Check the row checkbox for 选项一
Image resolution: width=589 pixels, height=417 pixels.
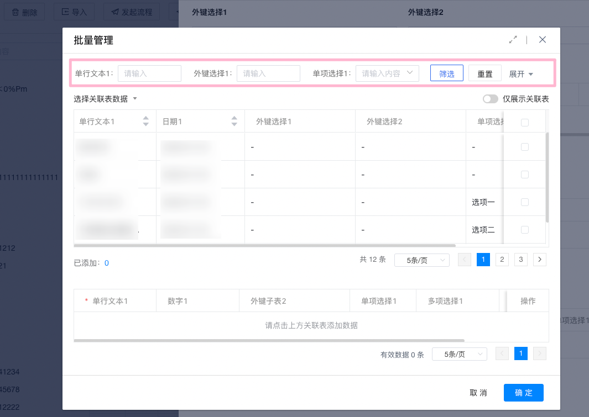pyautogui.click(x=525, y=202)
